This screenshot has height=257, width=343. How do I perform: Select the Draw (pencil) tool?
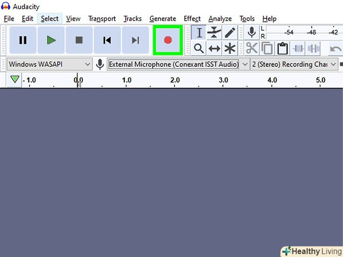(x=230, y=33)
